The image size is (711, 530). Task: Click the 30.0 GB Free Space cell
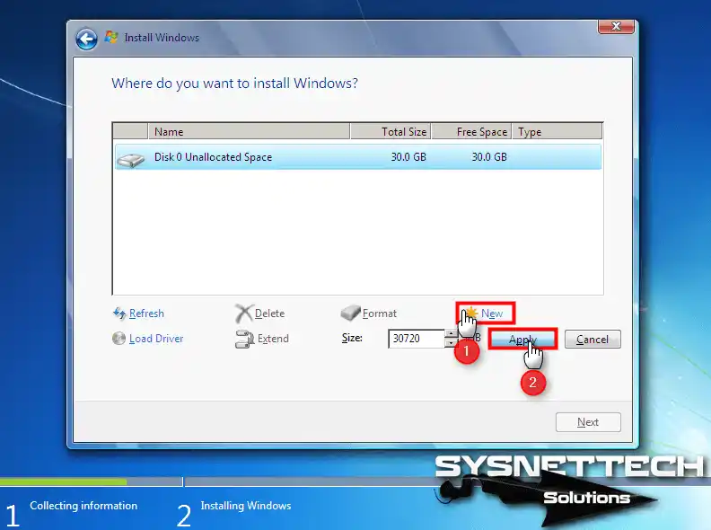(489, 157)
